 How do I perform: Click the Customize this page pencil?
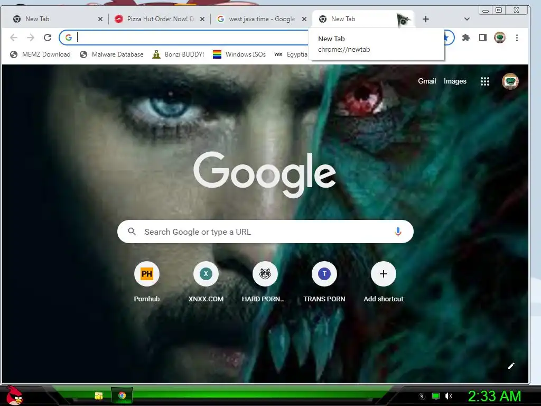click(511, 366)
